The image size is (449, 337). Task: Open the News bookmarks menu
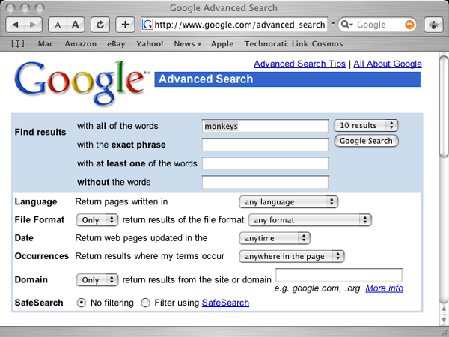pyautogui.click(x=188, y=44)
